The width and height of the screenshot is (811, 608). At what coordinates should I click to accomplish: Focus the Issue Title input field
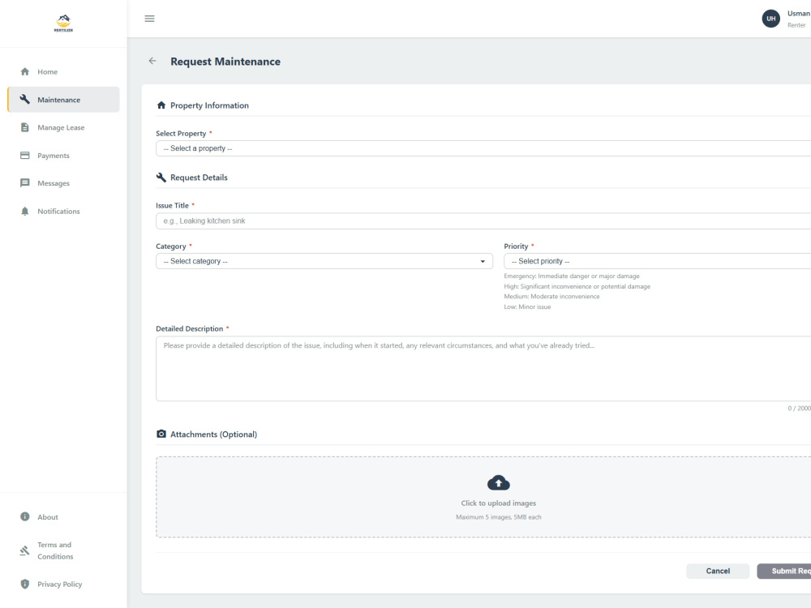pyautogui.click(x=483, y=221)
